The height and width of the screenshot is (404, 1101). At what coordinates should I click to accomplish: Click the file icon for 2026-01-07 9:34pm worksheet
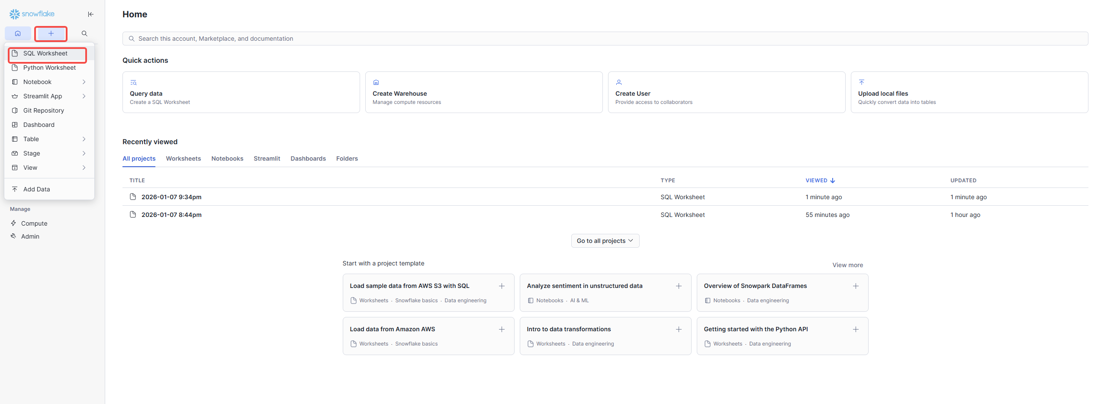133,197
